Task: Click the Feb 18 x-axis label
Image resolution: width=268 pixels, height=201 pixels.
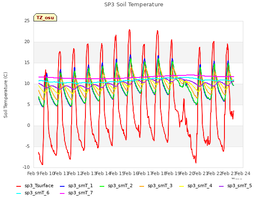Action: pyautogui.click(x=159, y=174)
